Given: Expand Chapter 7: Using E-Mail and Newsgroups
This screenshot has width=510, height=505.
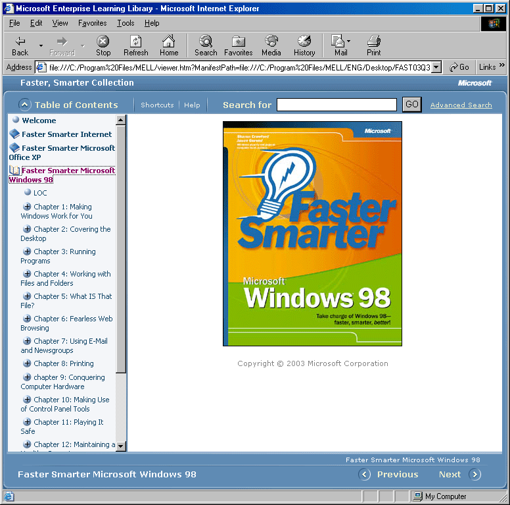Looking at the screenshot, I should (x=28, y=341).
